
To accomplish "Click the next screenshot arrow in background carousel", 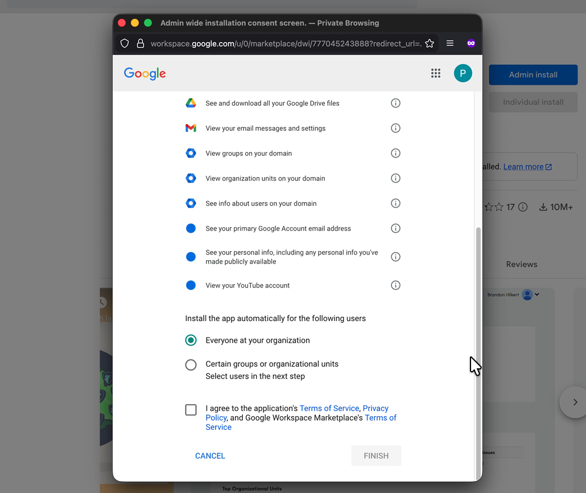I will [575, 402].
